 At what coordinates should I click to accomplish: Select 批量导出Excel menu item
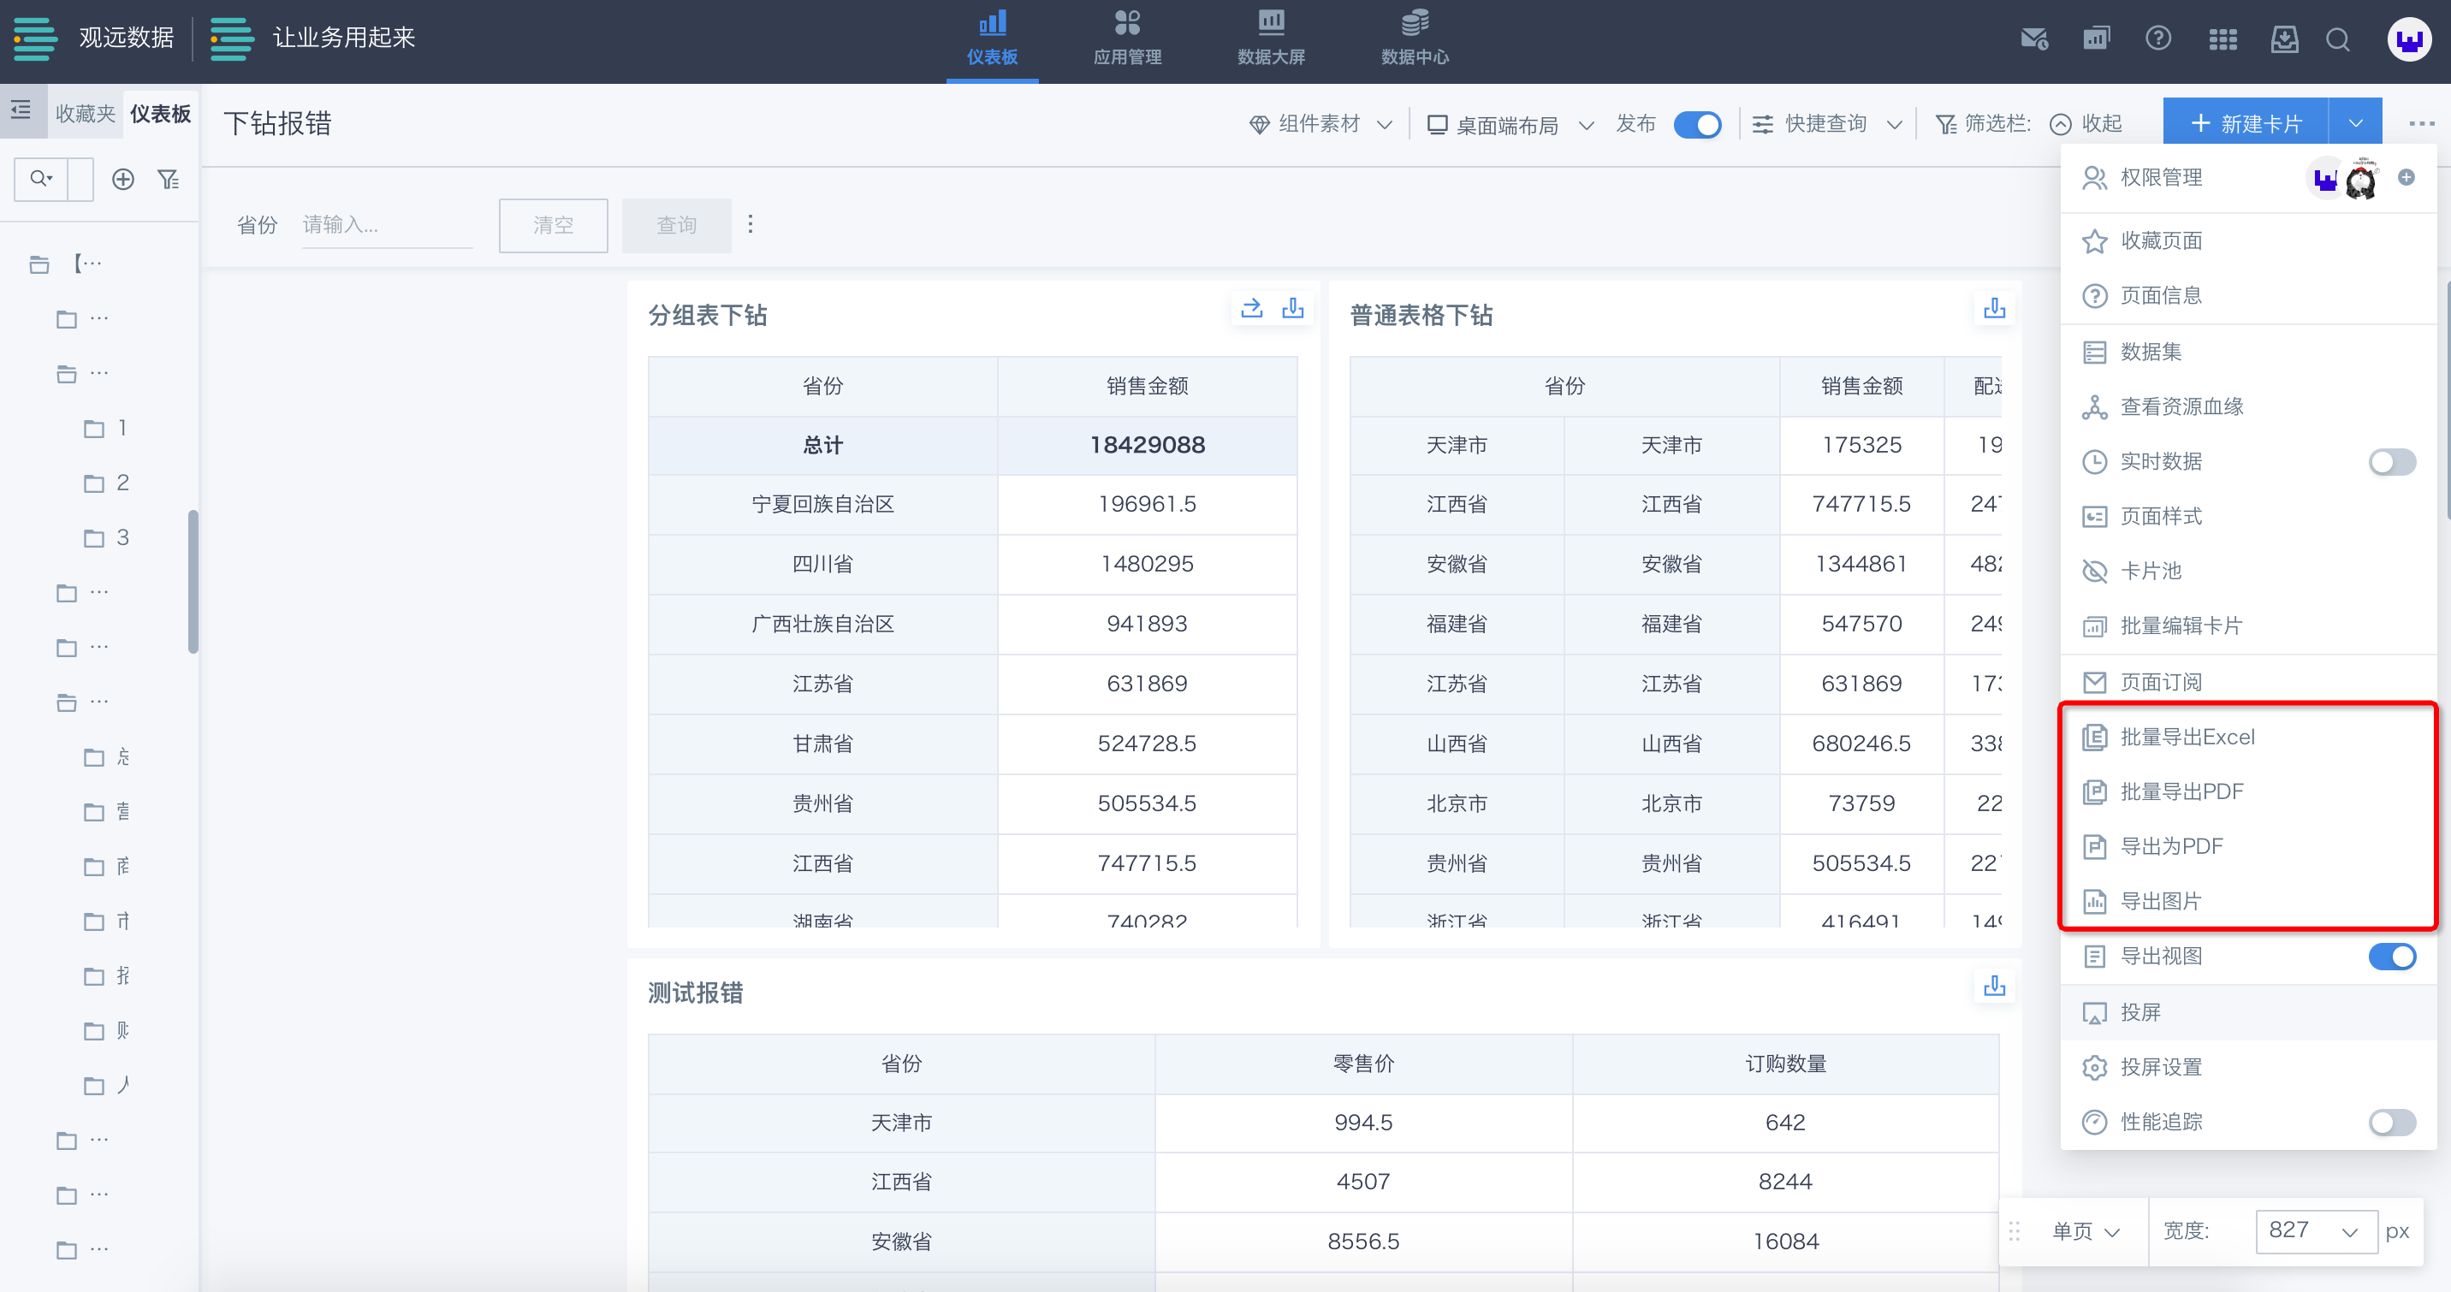(x=2187, y=738)
